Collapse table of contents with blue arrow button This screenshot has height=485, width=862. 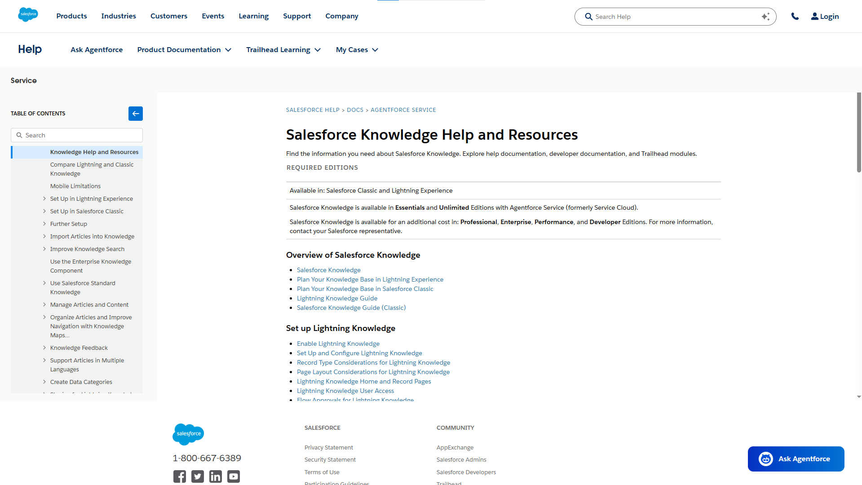(136, 114)
